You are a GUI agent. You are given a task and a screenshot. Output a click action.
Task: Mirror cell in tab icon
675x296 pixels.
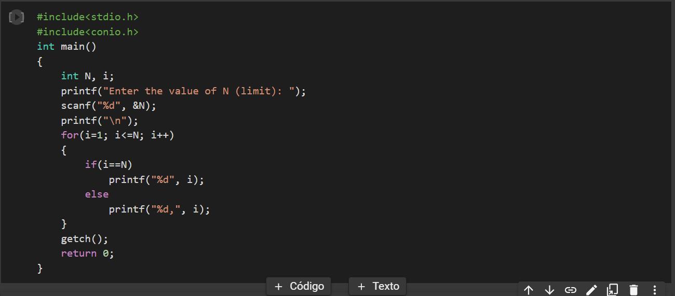click(x=613, y=290)
